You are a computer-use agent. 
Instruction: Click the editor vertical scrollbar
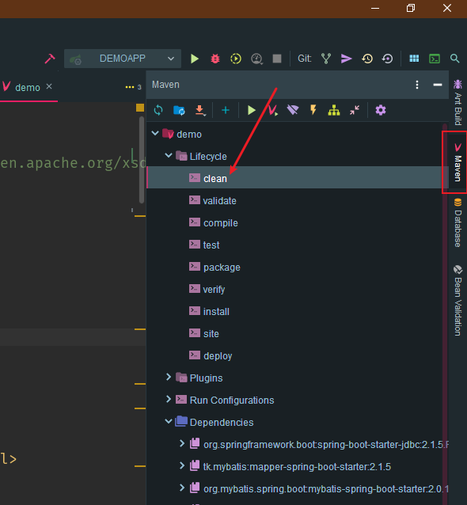pos(142,160)
